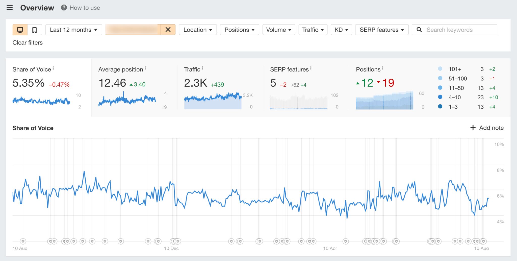Image resolution: width=517 pixels, height=261 pixels.
Task: Expand the Location filter dropdown
Action: click(198, 30)
